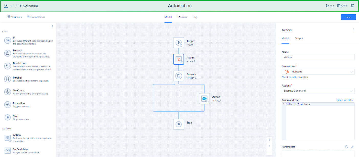
Task: Open the workspace logo menu
Action: [6, 6]
